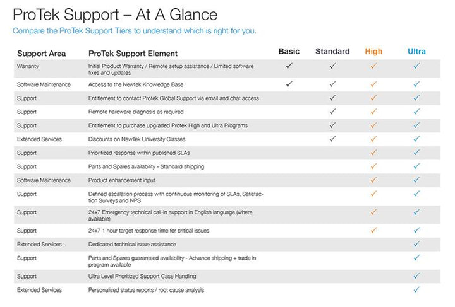Click Ultra checkmark for Ultra Level Prioritized Support

pyautogui.click(x=416, y=275)
